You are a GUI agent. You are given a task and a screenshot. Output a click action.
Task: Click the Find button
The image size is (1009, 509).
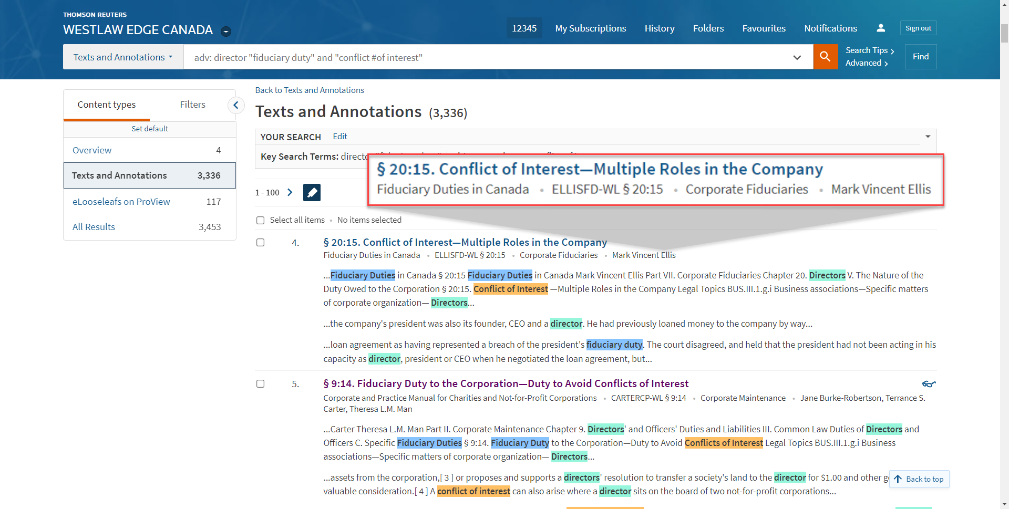921,57
